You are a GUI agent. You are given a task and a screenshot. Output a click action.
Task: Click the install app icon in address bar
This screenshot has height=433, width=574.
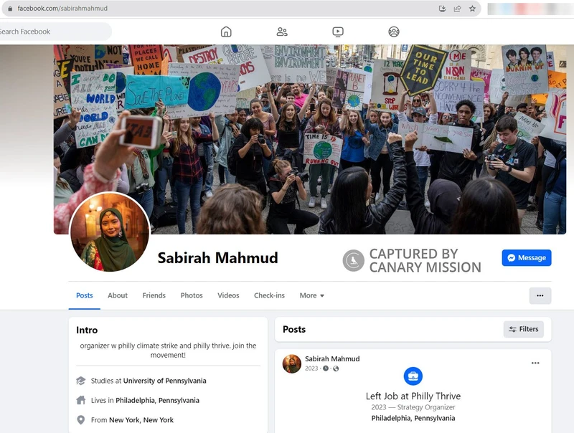coord(442,9)
